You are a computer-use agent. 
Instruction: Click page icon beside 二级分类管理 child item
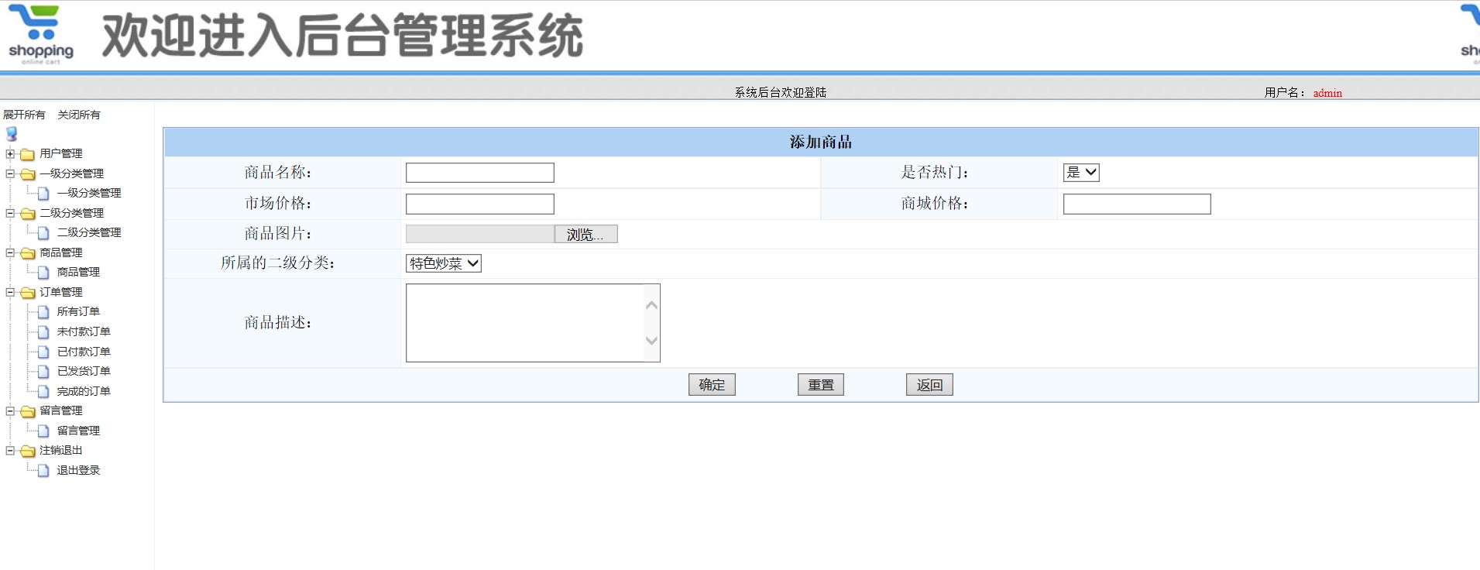pyautogui.click(x=43, y=233)
